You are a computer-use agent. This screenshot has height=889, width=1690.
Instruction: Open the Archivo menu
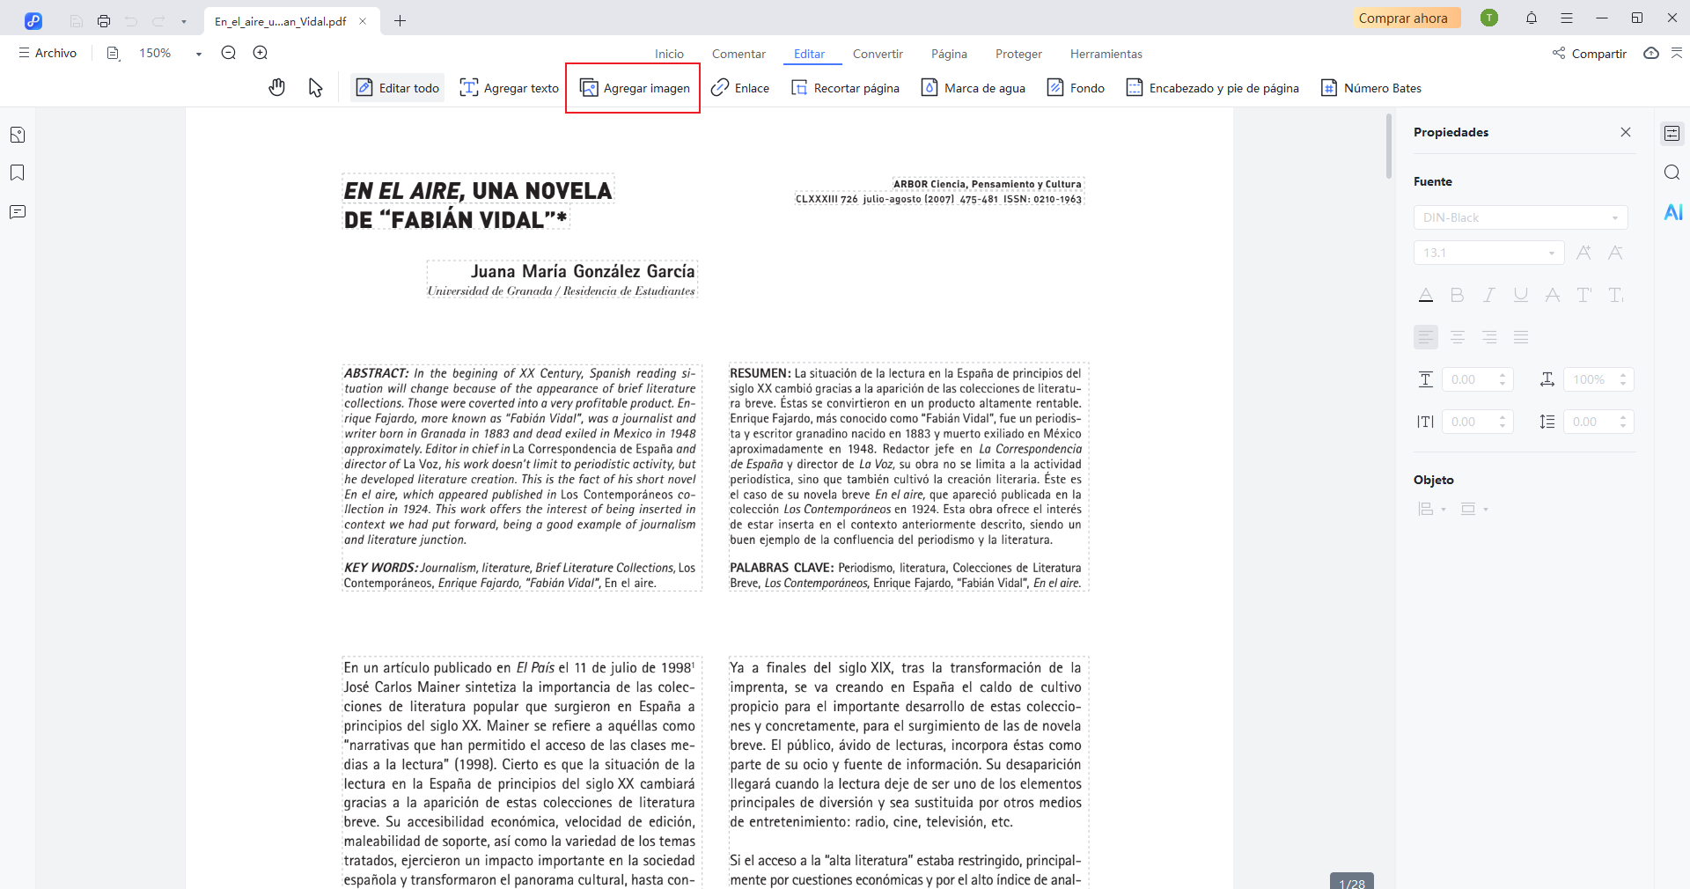(48, 53)
